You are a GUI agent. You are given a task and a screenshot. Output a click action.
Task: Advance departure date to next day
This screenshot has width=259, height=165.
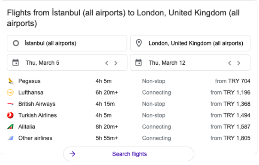(116, 63)
